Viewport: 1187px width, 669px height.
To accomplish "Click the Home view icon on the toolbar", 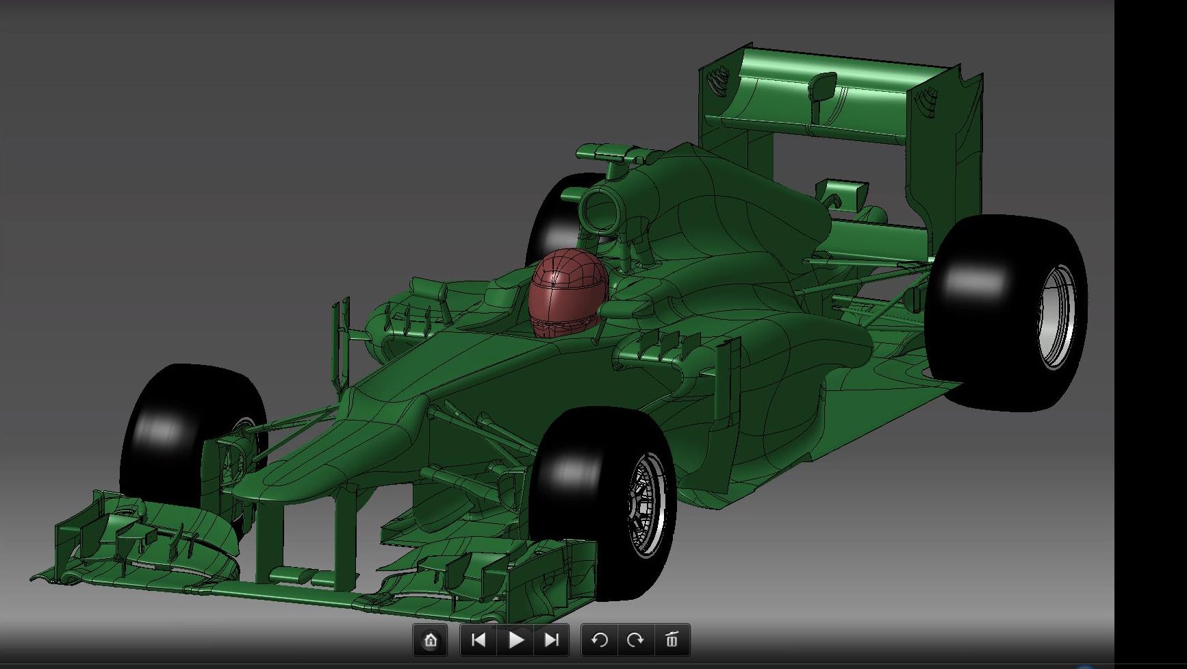I will (431, 641).
